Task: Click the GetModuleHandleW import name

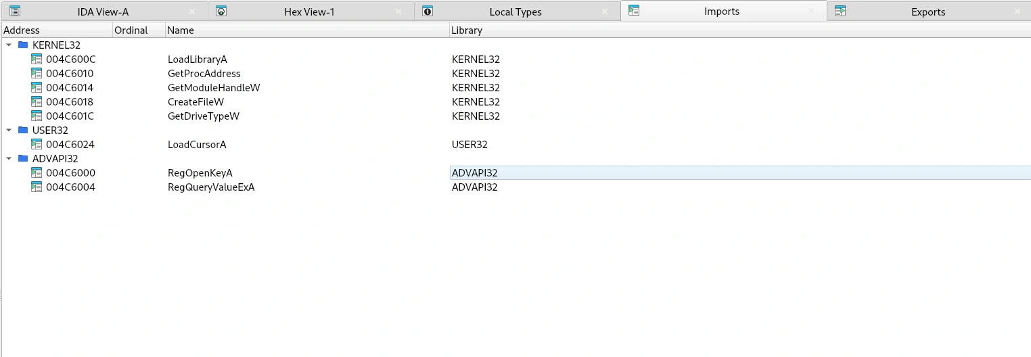Action: 214,87
